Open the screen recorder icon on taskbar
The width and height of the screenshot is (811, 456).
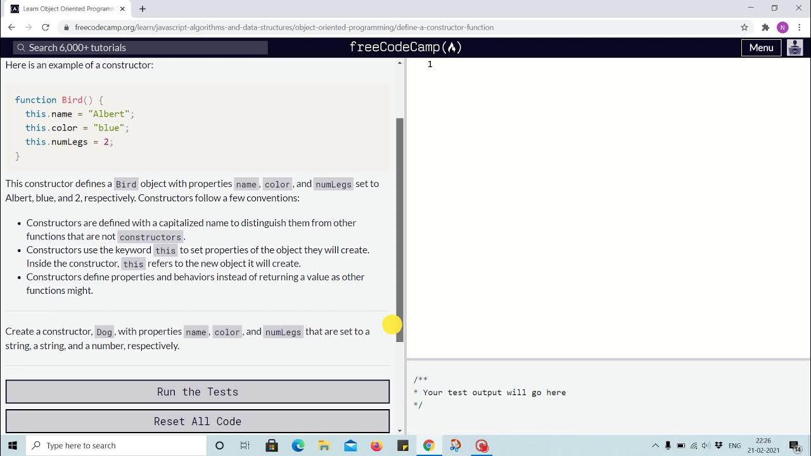click(482, 445)
